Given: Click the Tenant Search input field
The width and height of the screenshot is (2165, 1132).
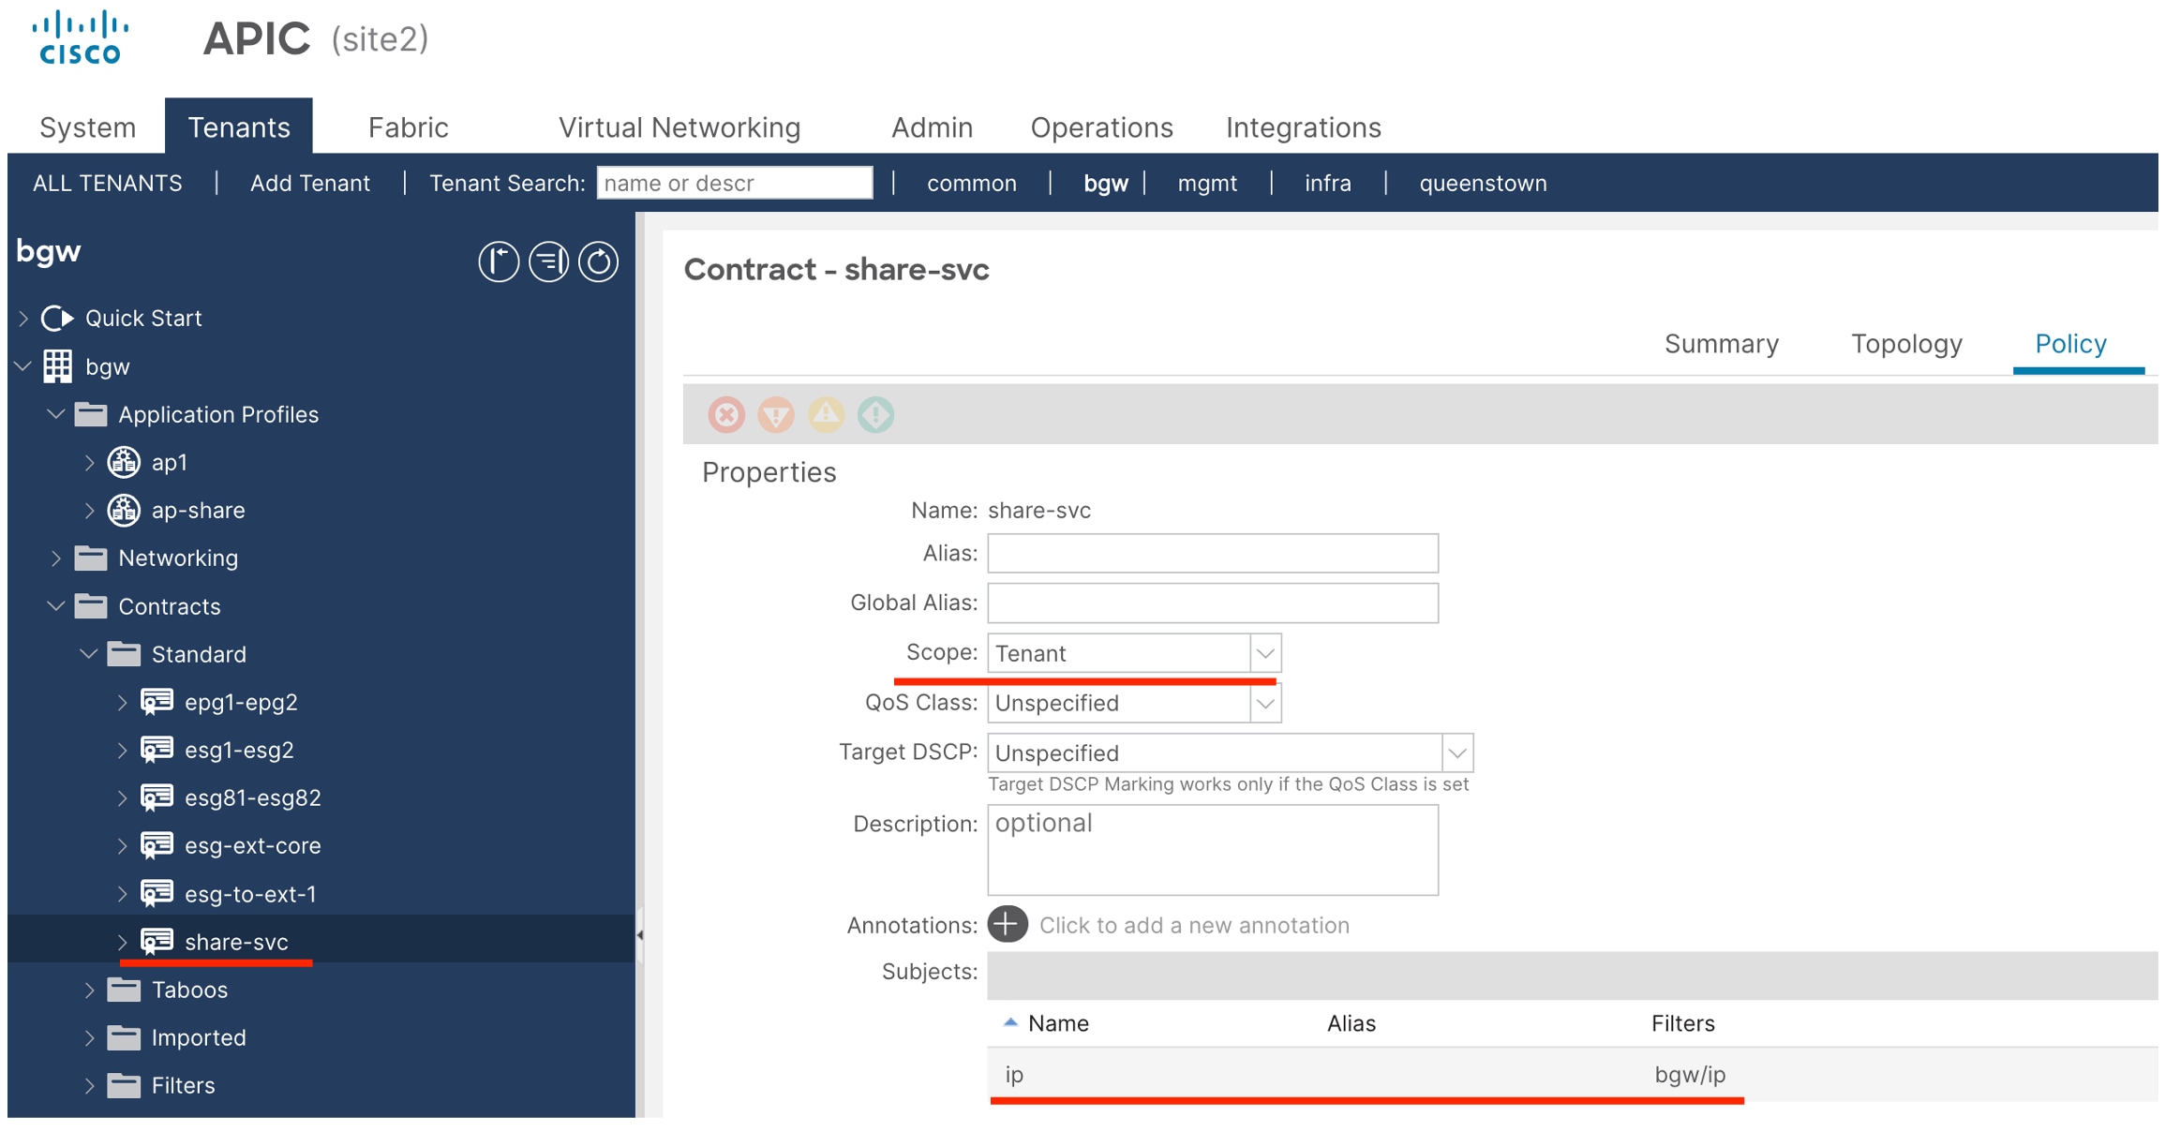Looking at the screenshot, I should pyautogui.click(x=735, y=183).
